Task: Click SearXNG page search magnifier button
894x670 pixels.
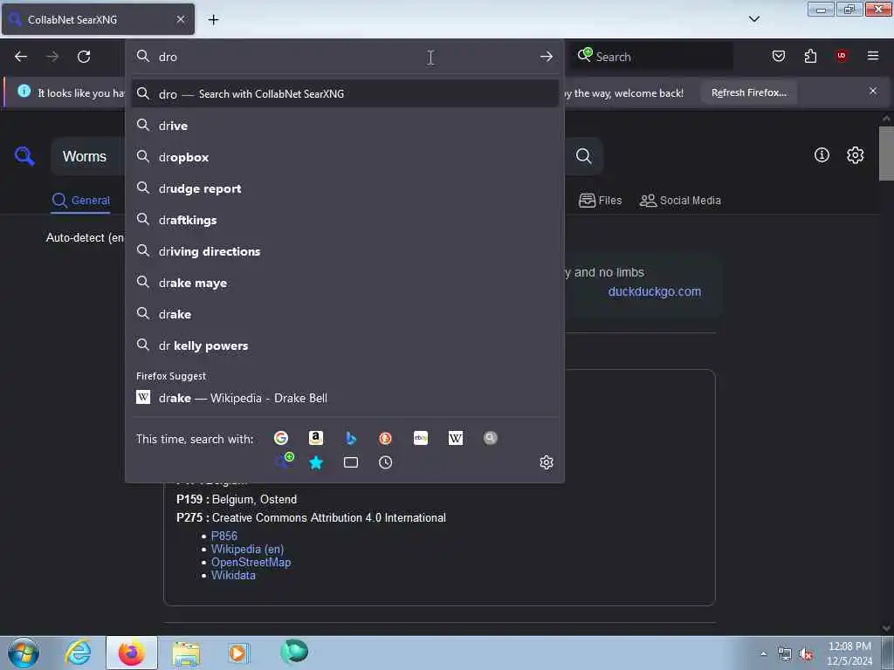Action: 583,156
